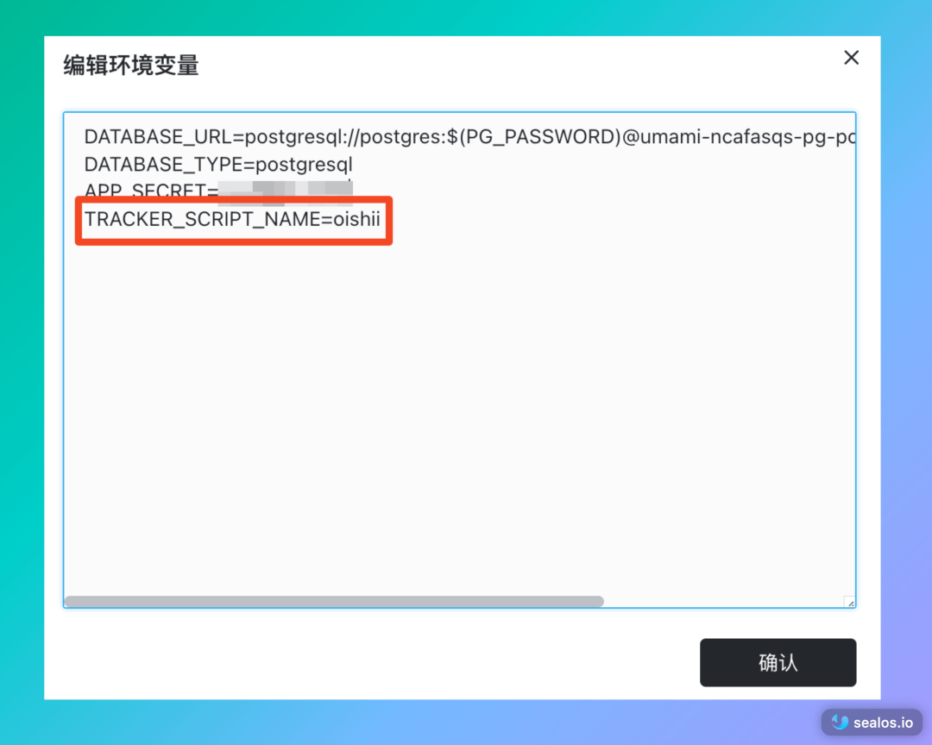Click the blurred APP_SECRET value
This screenshot has height=745, width=932.
(x=286, y=191)
